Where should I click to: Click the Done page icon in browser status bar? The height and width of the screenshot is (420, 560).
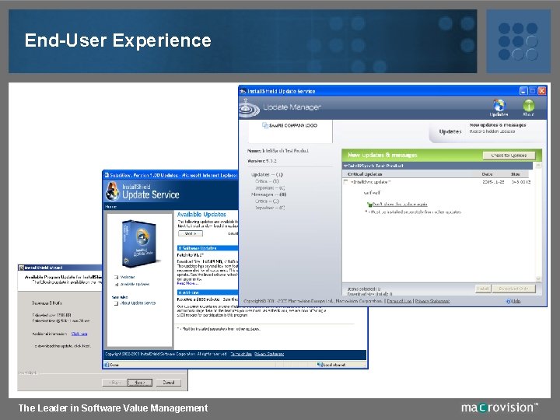click(x=107, y=365)
